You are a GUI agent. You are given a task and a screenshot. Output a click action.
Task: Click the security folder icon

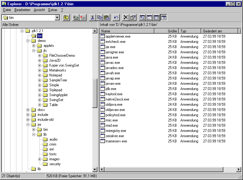click(x=45, y=164)
